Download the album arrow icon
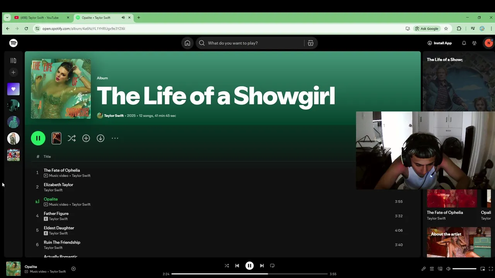 [x=101, y=138]
